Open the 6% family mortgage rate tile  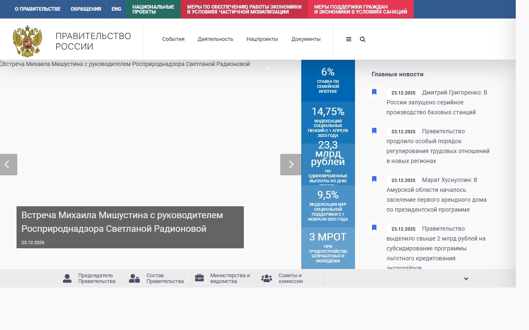click(328, 80)
